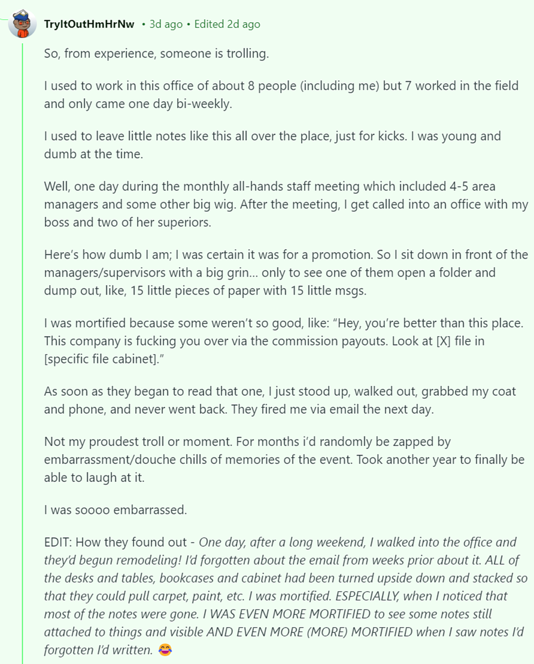
Task: Click the paragraph starting "Well, one day during"
Action: (286, 204)
